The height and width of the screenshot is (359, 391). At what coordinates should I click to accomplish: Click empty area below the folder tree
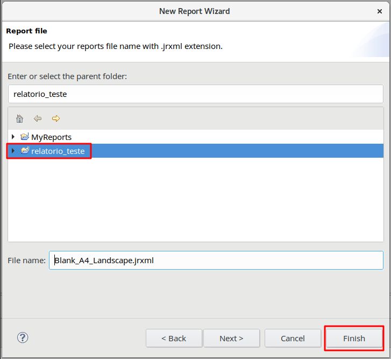pyautogui.click(x=195, y=205)
